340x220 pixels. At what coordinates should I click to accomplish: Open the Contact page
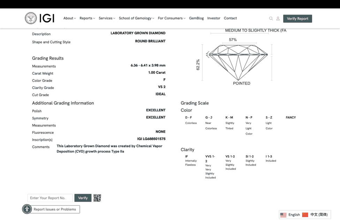(230, 18)
